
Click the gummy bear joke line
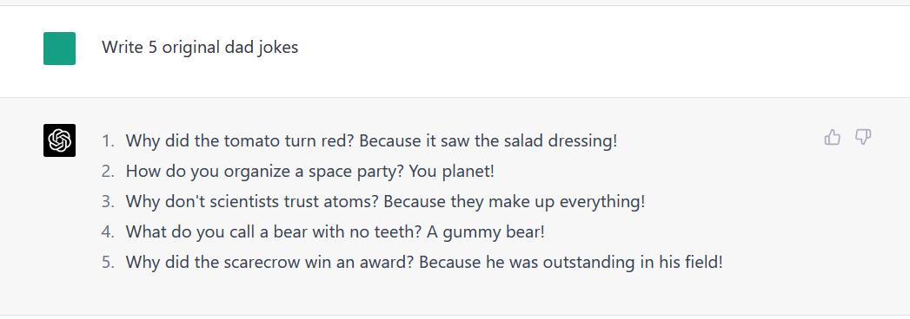[x=335, y=232]
